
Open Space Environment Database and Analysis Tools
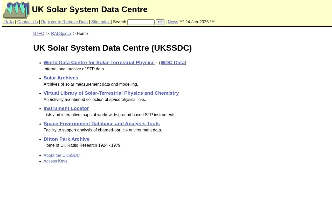(x=102, y=124)
